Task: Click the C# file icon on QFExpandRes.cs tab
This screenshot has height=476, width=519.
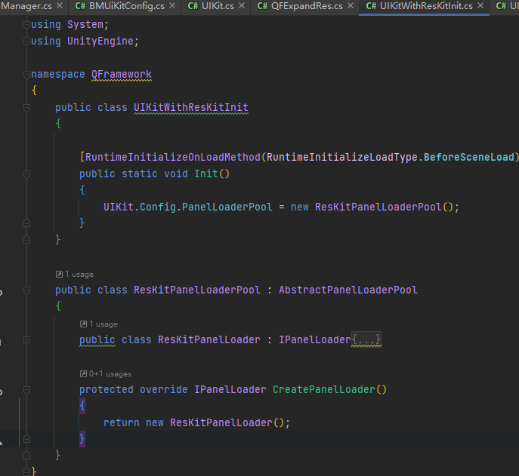Action: coord(262,6)
